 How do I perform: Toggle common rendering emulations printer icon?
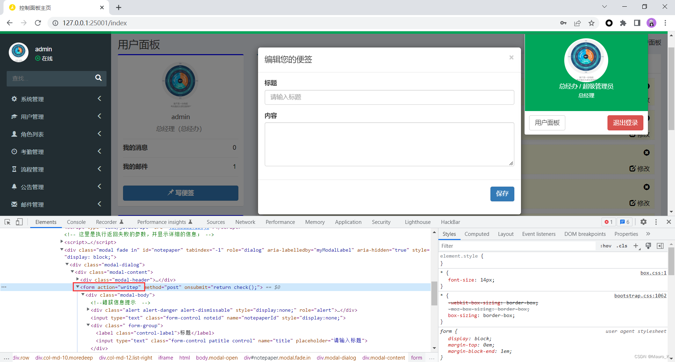point(648,246)
